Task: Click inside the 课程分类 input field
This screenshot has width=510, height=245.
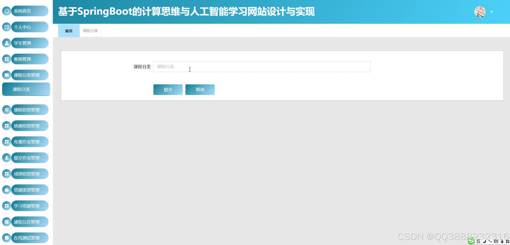Action: (261, 66)
